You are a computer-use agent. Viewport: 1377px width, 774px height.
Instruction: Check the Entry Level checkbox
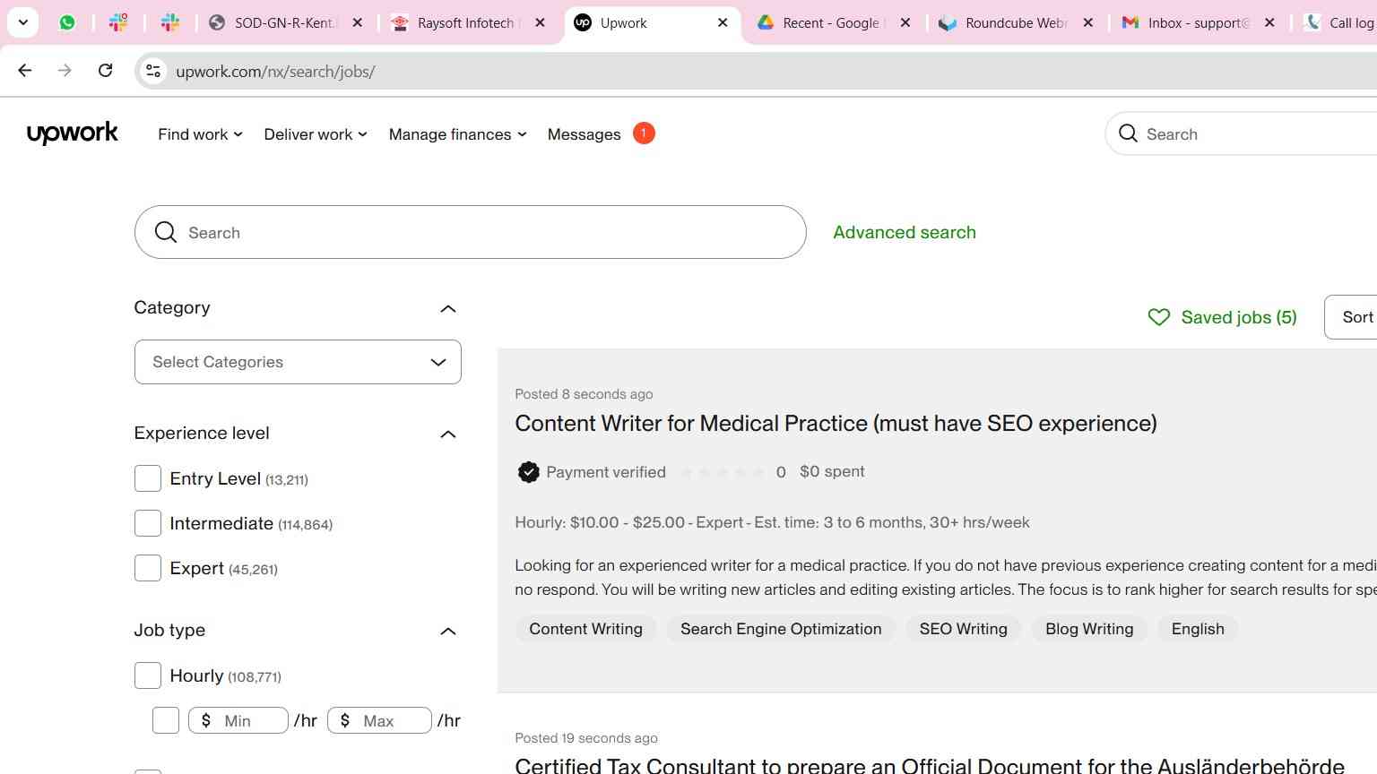pyautogui.click(x=148, y=478)
